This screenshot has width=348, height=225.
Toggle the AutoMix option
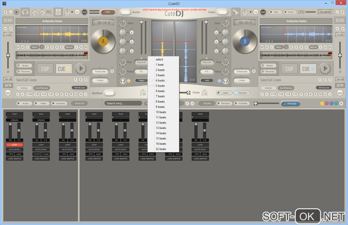(242, 103)
